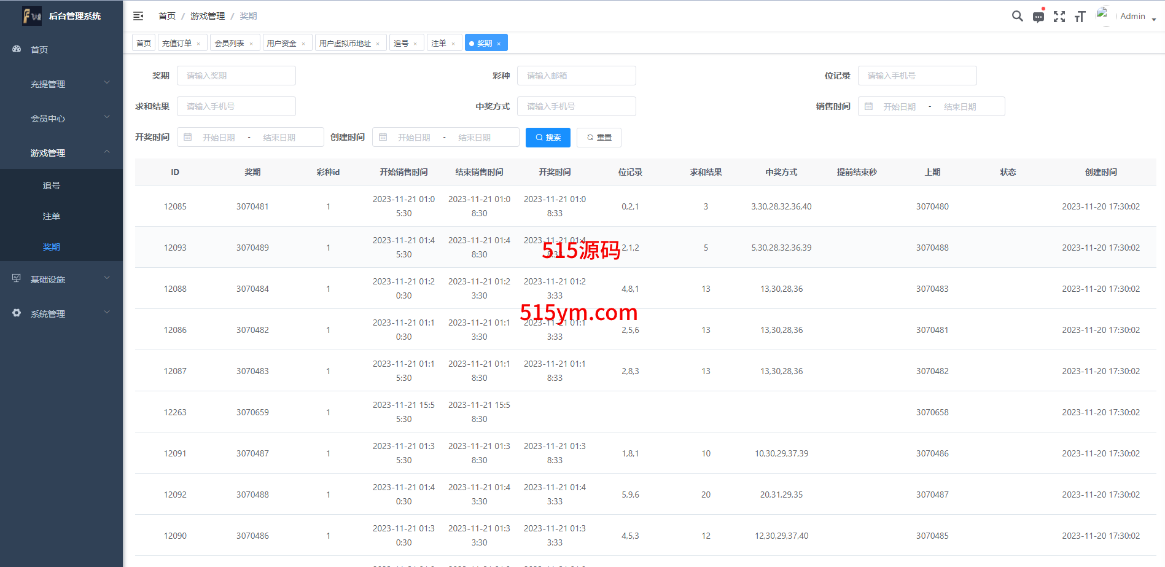Click the 重置 reset button

[599, 138]
